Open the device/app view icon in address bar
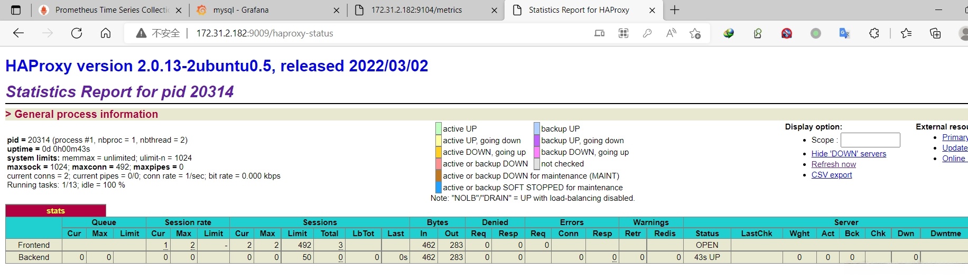 (599, 33)
